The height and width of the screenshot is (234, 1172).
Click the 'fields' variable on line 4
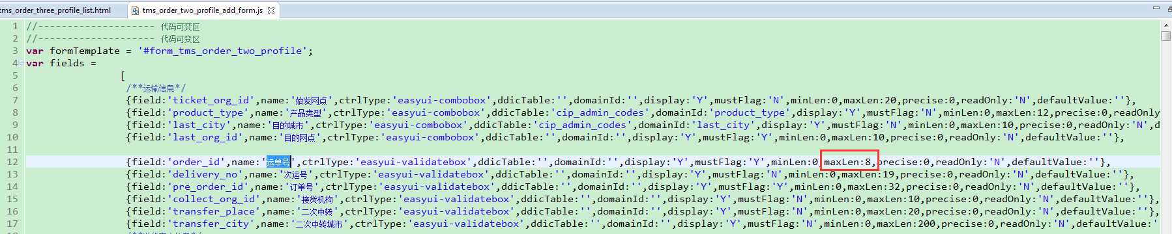coord(67,63)
